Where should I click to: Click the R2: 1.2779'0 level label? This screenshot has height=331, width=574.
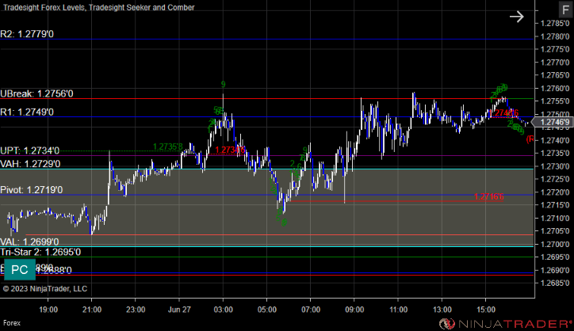pyautogui.click(x=27, y=34)
